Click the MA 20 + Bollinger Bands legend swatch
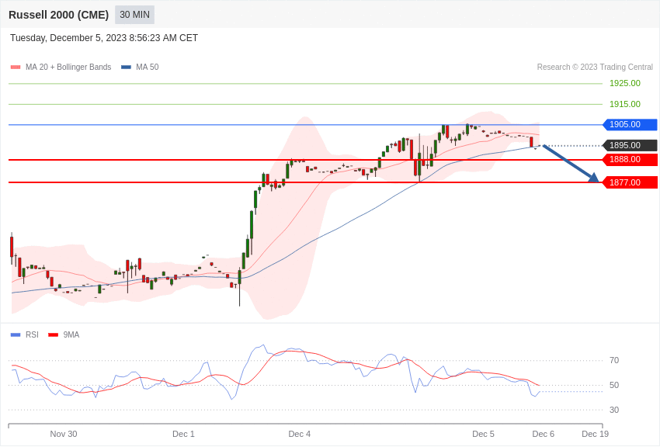The image size is (660, 447). click(x=16, y=68)
